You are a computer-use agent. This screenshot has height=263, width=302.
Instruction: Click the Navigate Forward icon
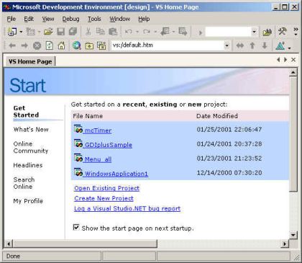pyautogui.click(x=183, y=32)
